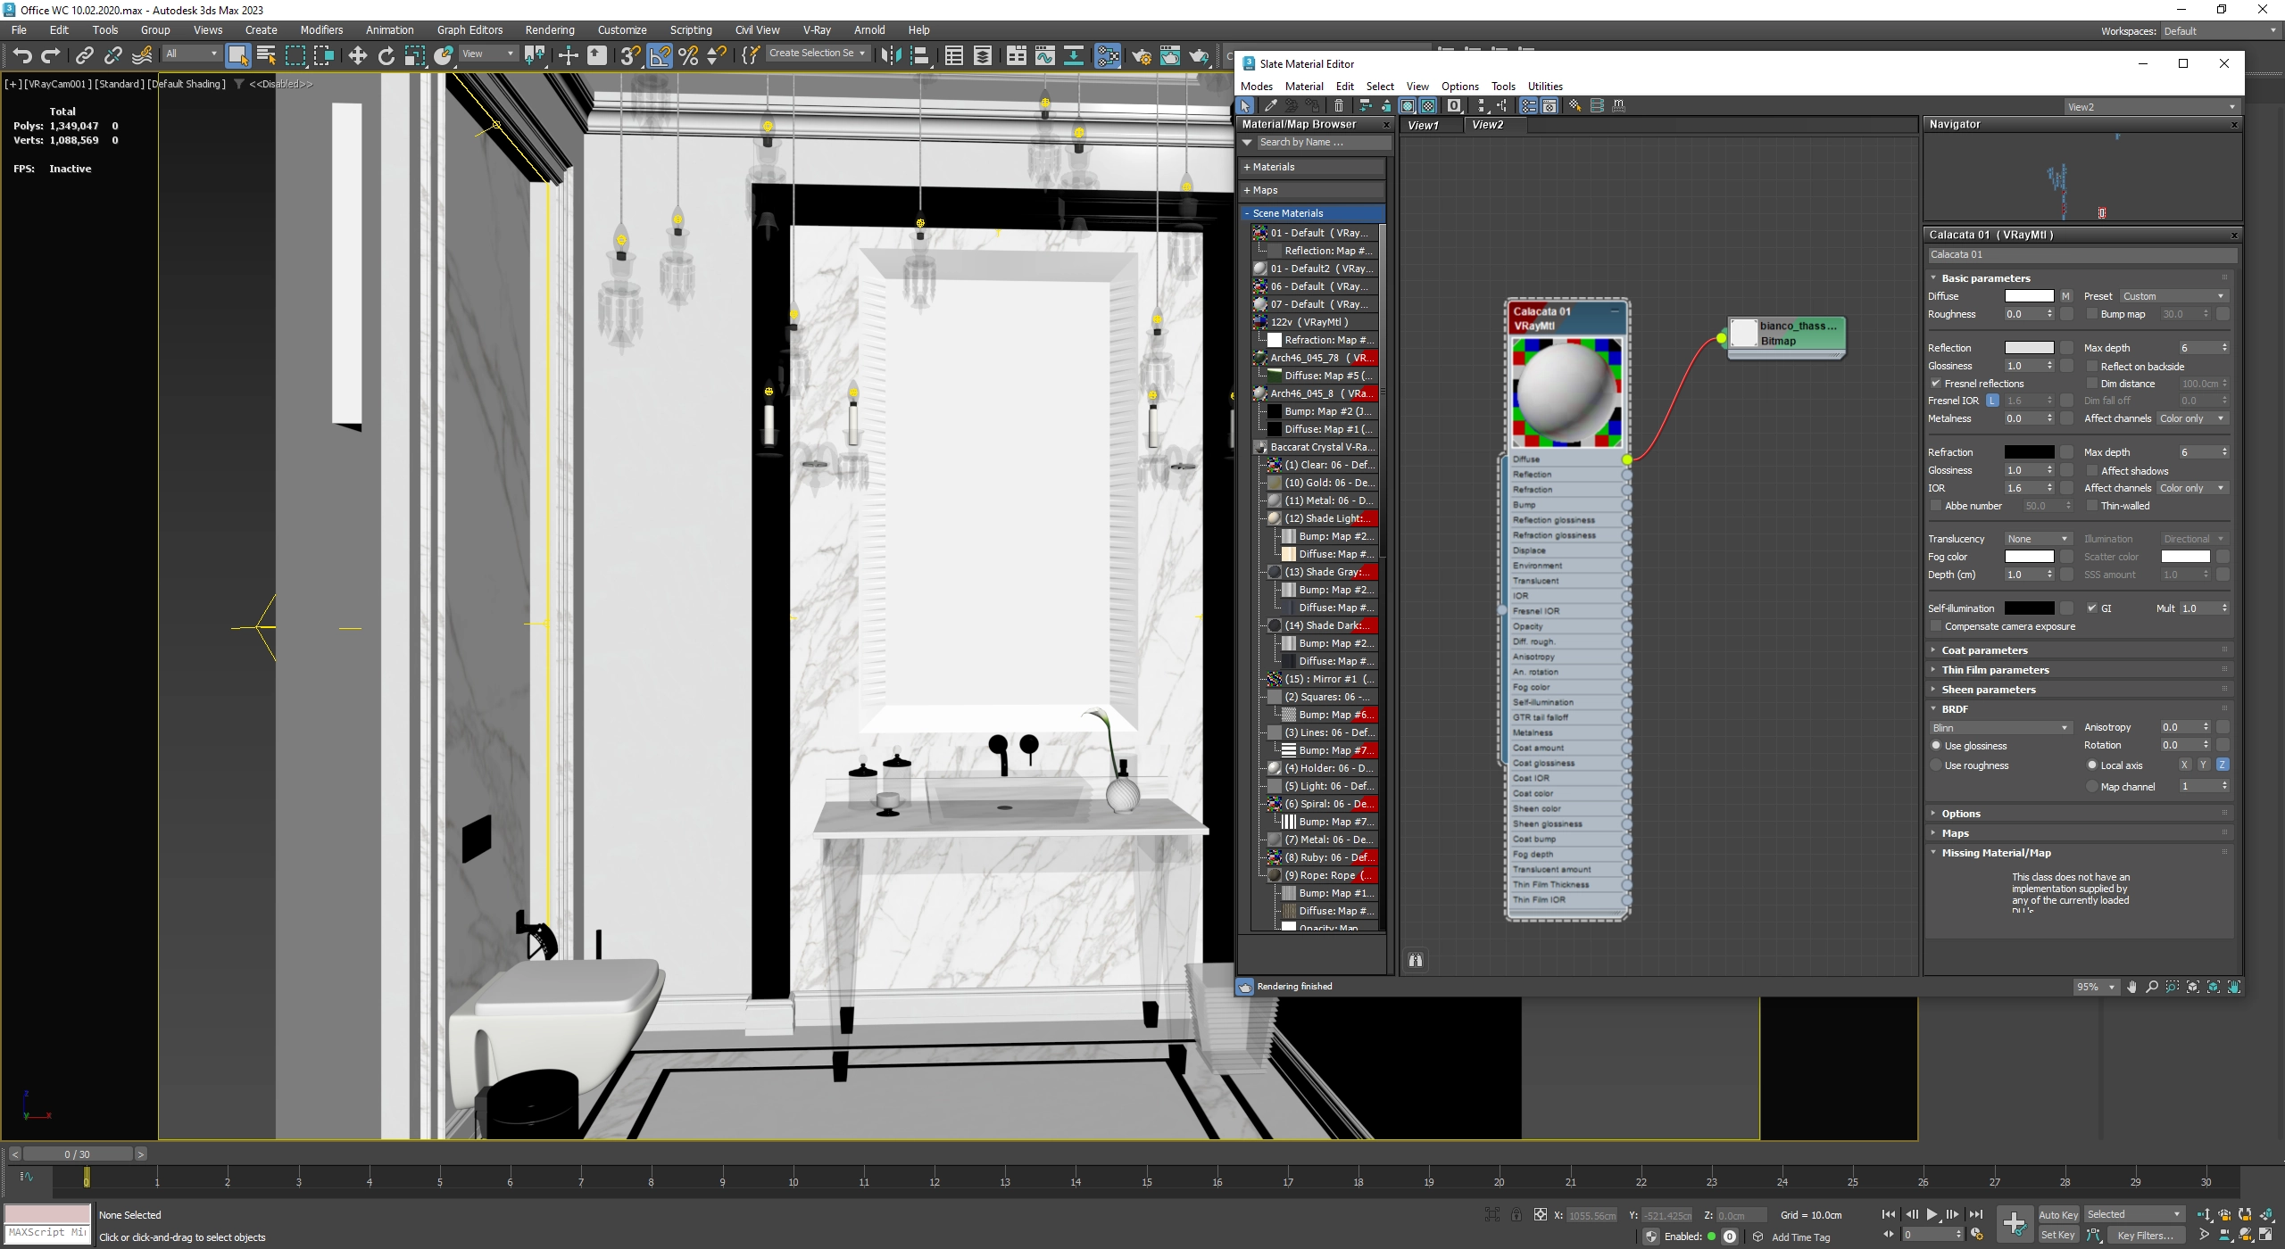Click the Pan tool in Slate editor
Image resolution: width=2285 pixels, height=1249 pixels.
(x=2131, y=987)
